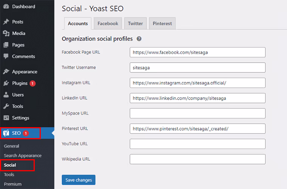Click the Appearance paintbrush icon
The image size is (287, 189).
(6, 72)
